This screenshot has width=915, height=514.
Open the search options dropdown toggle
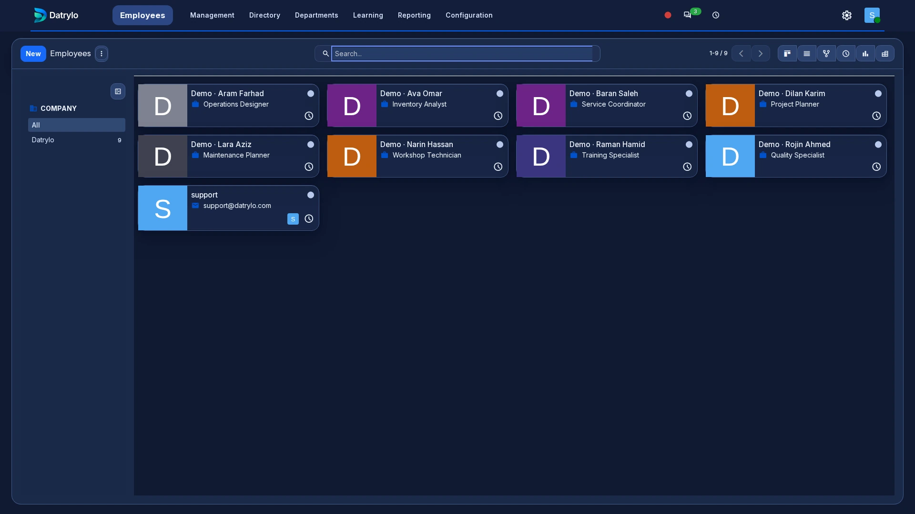pos(596,54)
